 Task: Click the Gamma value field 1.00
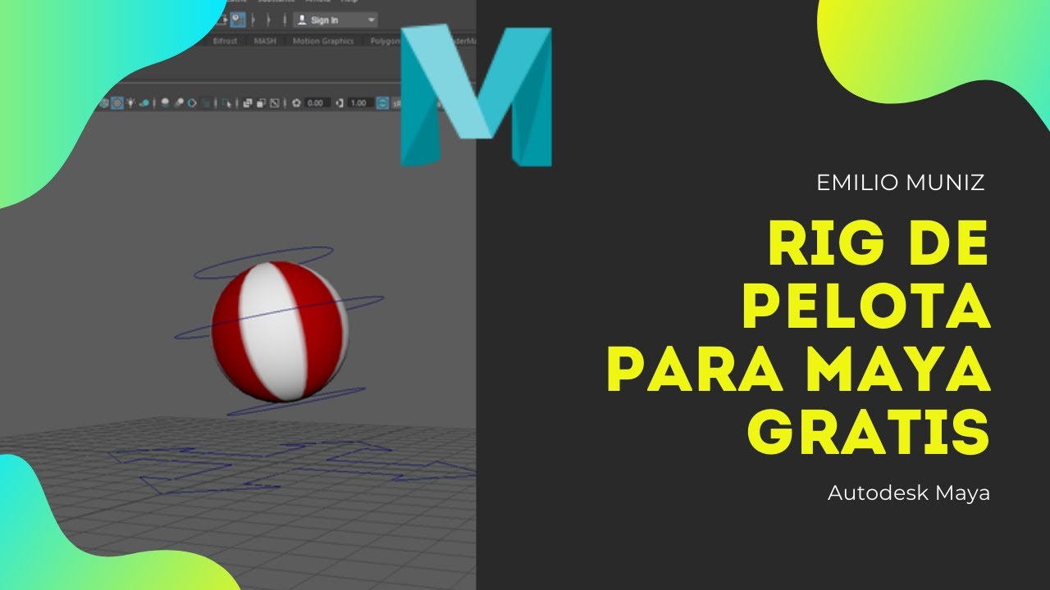[360, 103]
